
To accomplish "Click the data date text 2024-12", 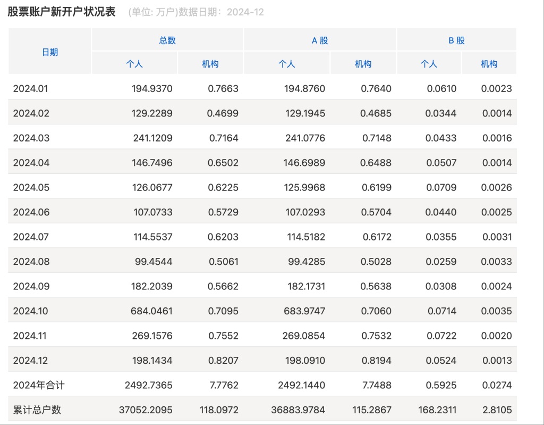I will click(245, 12).
